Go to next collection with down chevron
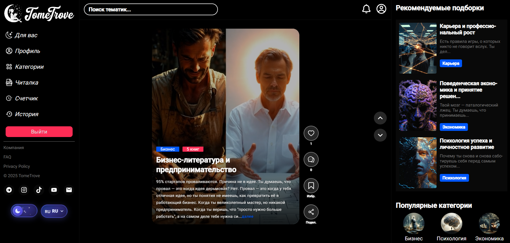Viewport: 510px width, 243px height. click(380, 135)
